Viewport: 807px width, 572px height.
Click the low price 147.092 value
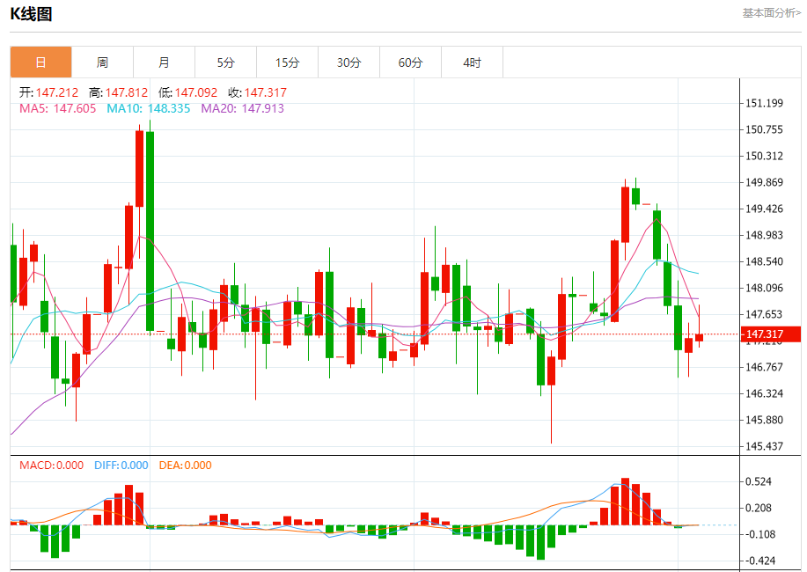click(196, 92)
